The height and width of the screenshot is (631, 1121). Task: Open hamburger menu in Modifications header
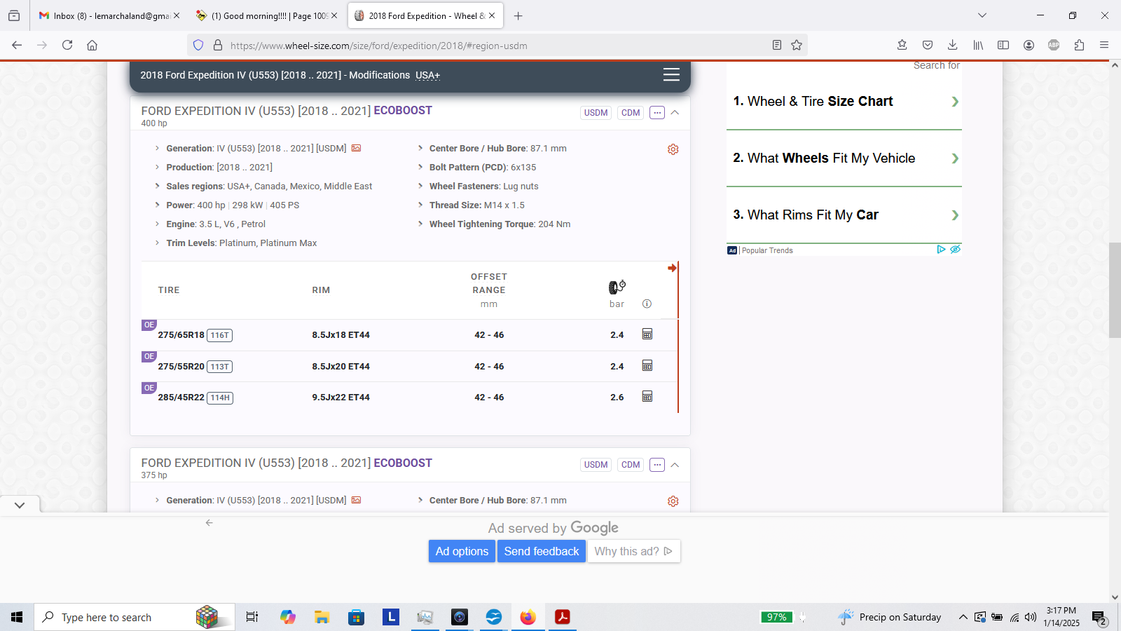(x=671, y=75)
